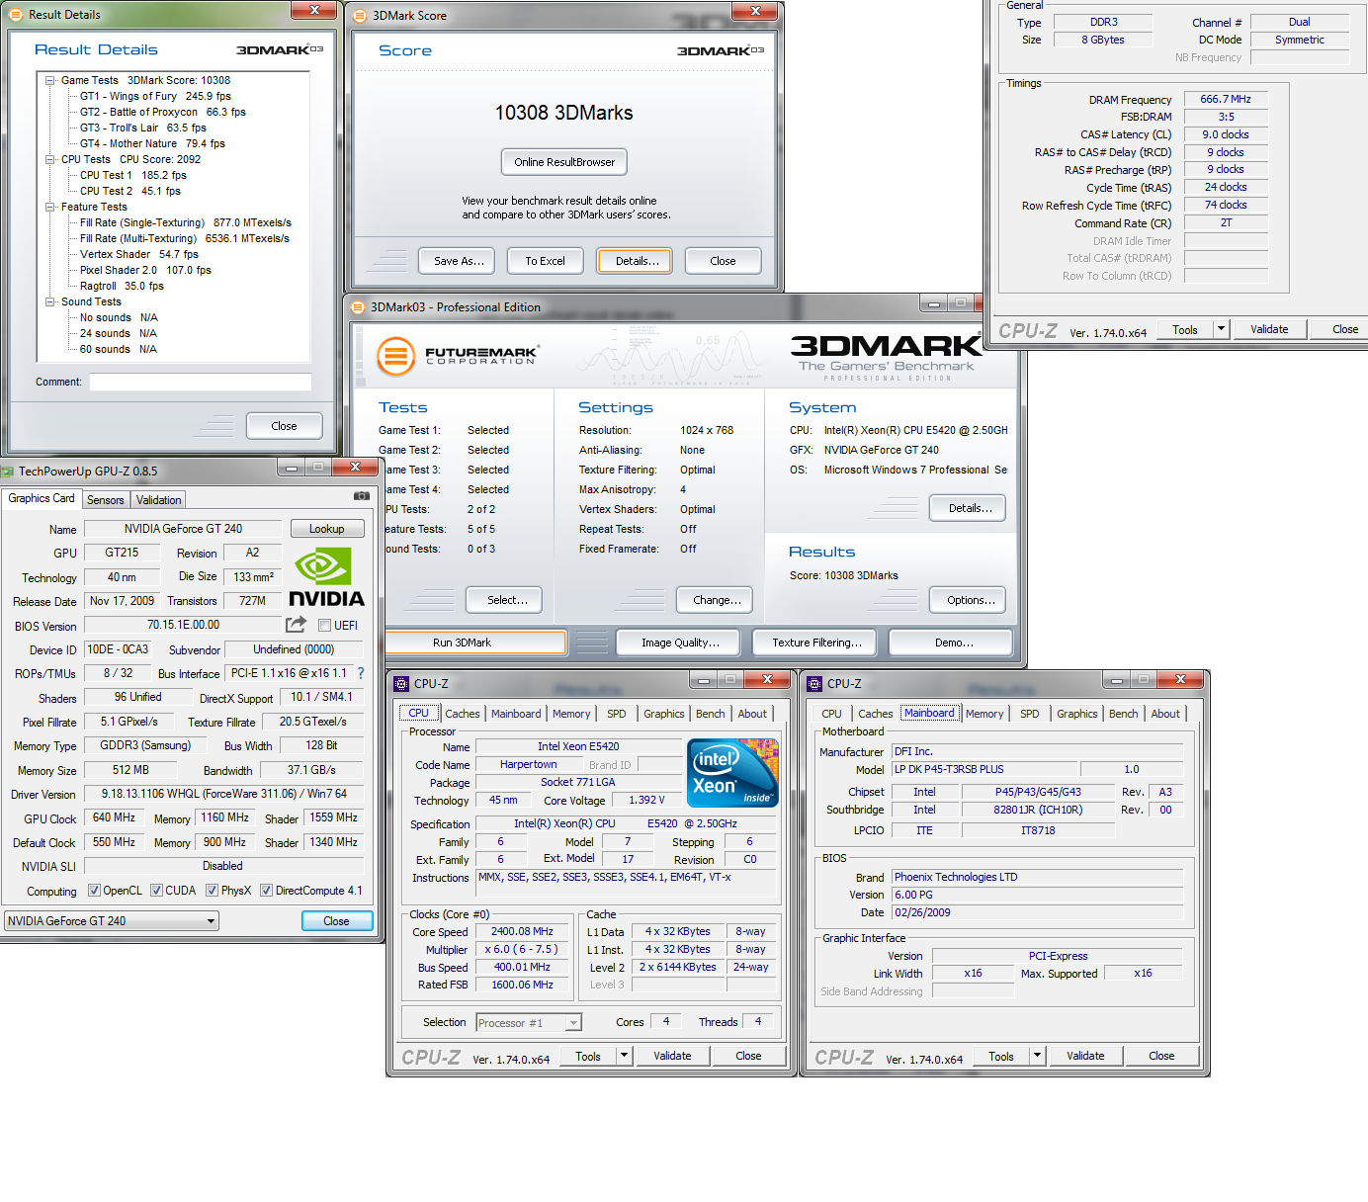The image size is (1368, 1202).
Task: Open the Processor #1 selection dropdown
Action: tap(529, 1023)
